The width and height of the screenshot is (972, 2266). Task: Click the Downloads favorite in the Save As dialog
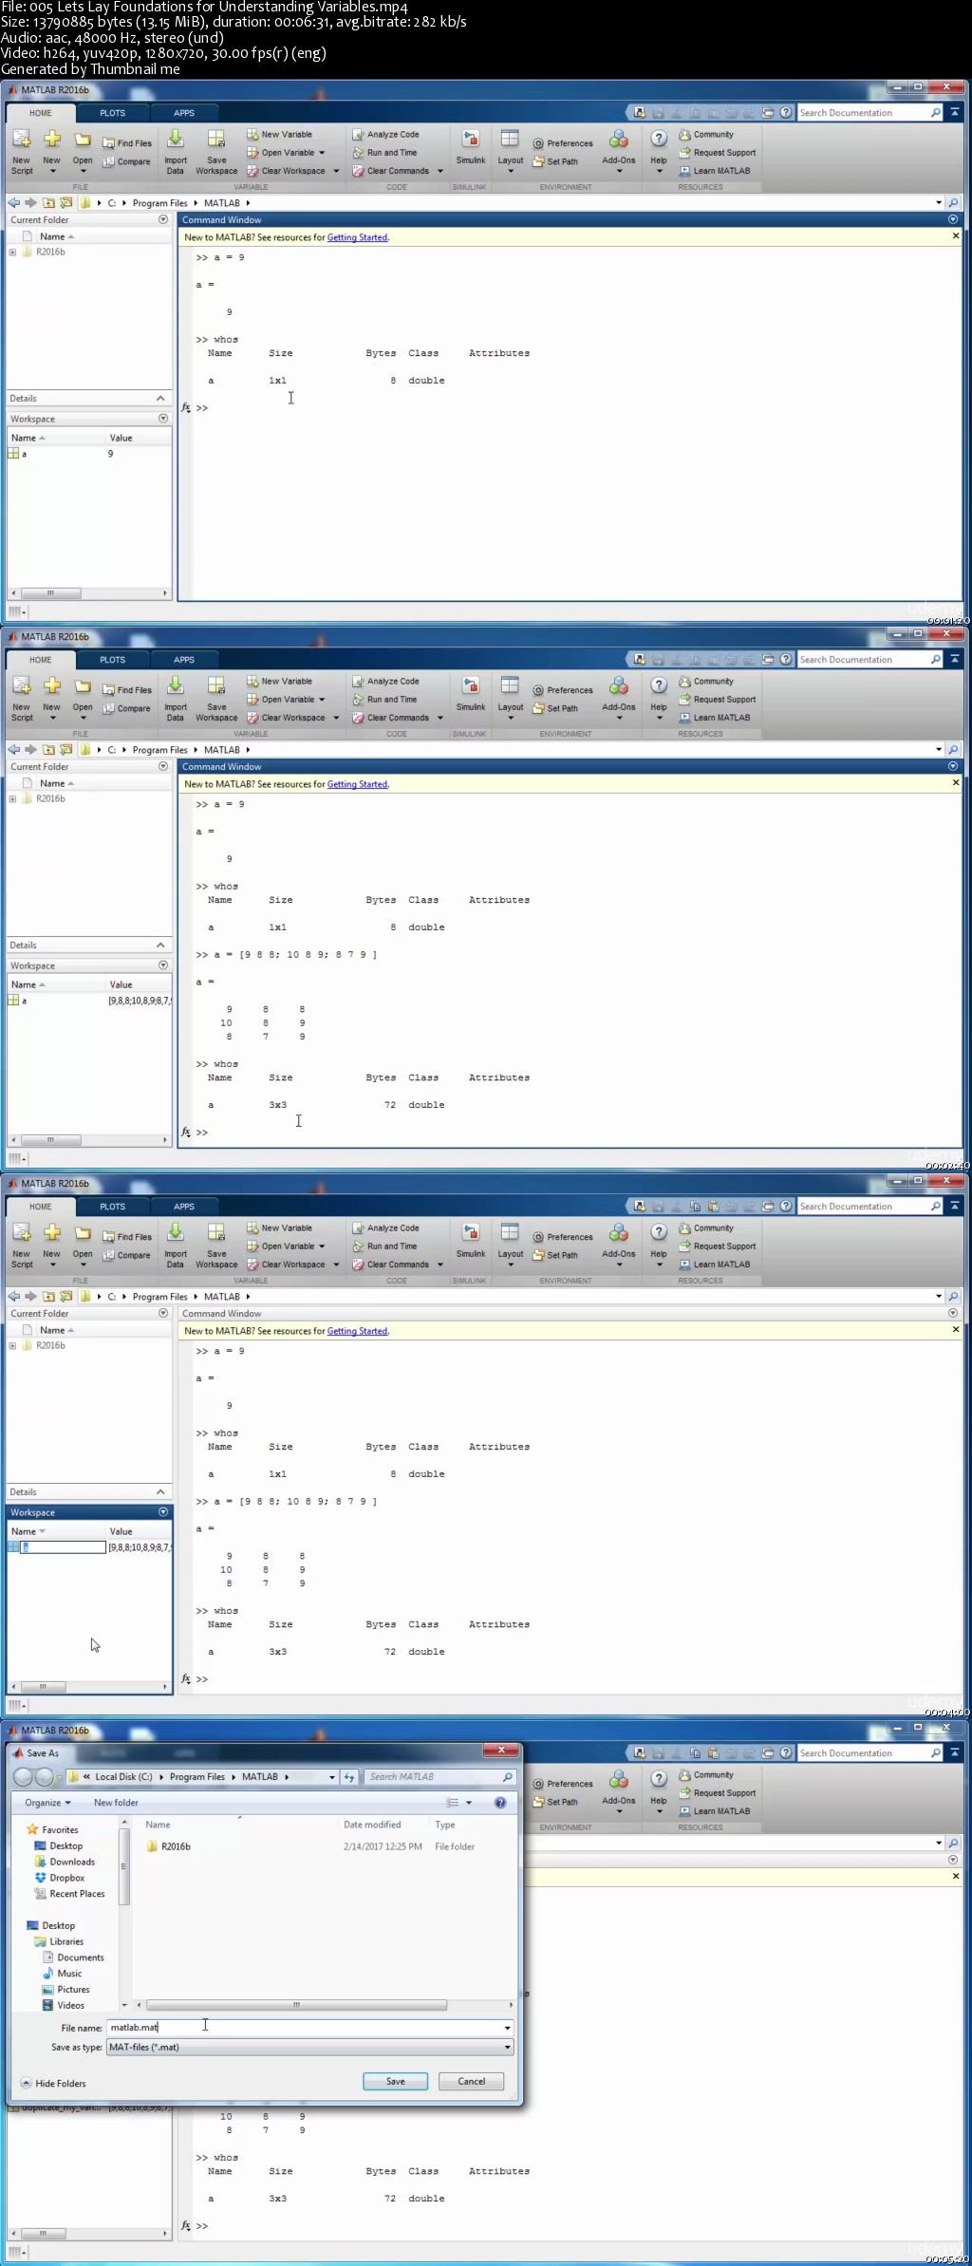point(65,1862)
